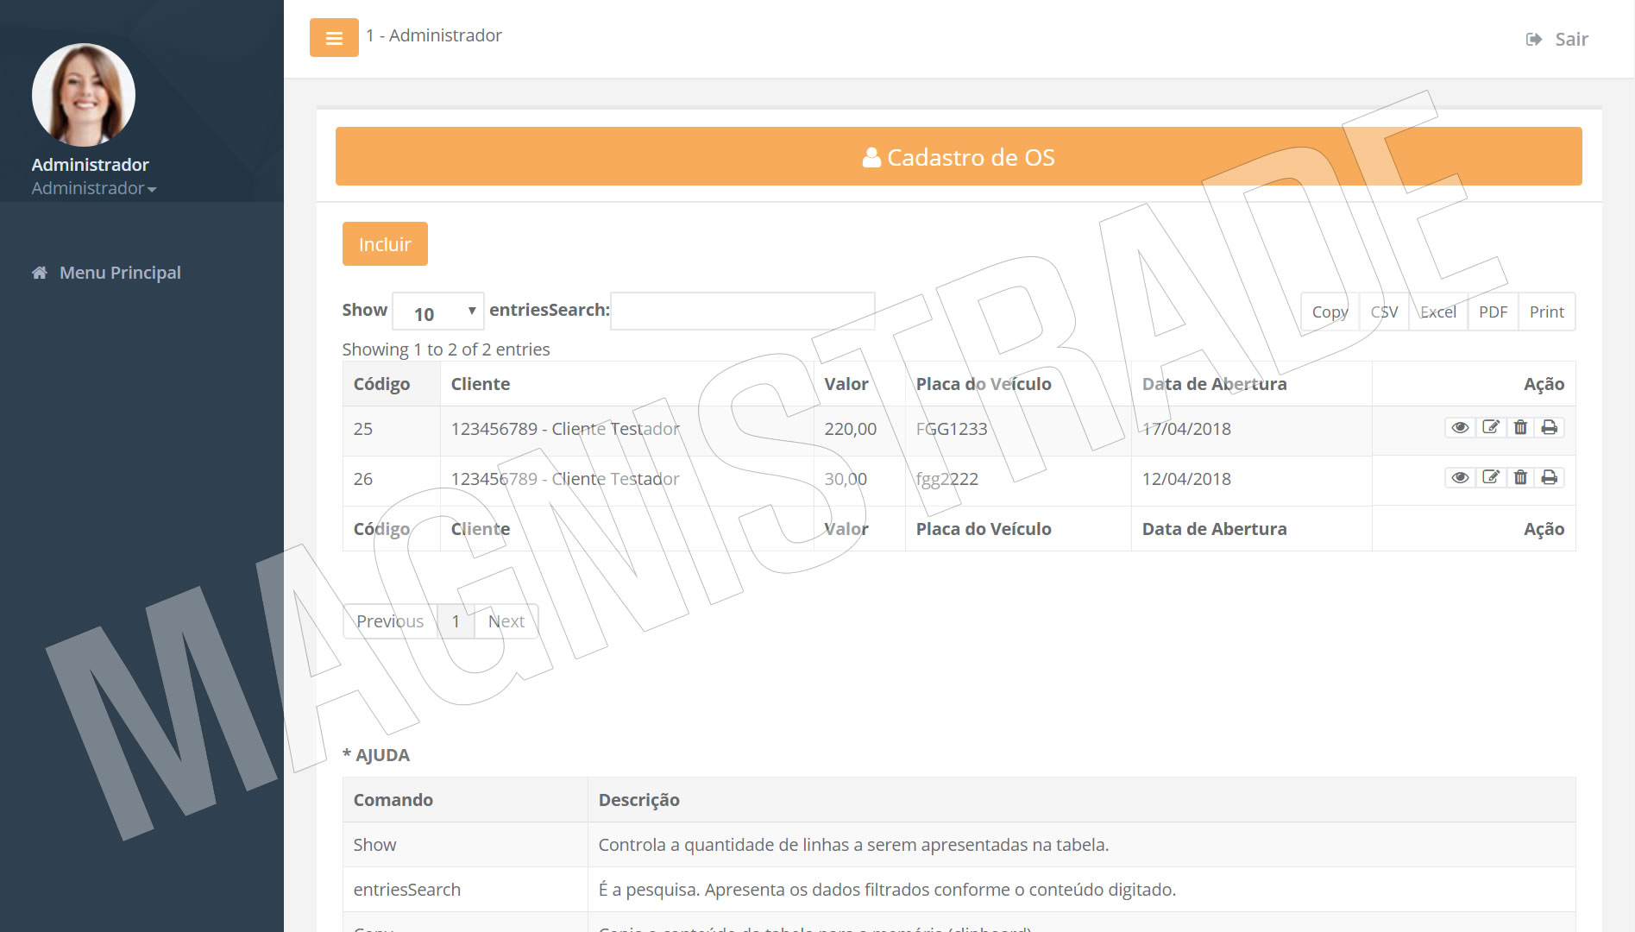
Task: View order 25 with the eye icon
Action: click(1460, 428)
